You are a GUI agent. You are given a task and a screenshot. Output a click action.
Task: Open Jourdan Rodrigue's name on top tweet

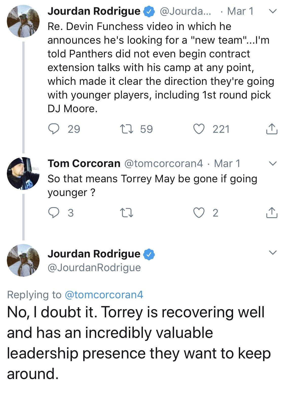94,11
